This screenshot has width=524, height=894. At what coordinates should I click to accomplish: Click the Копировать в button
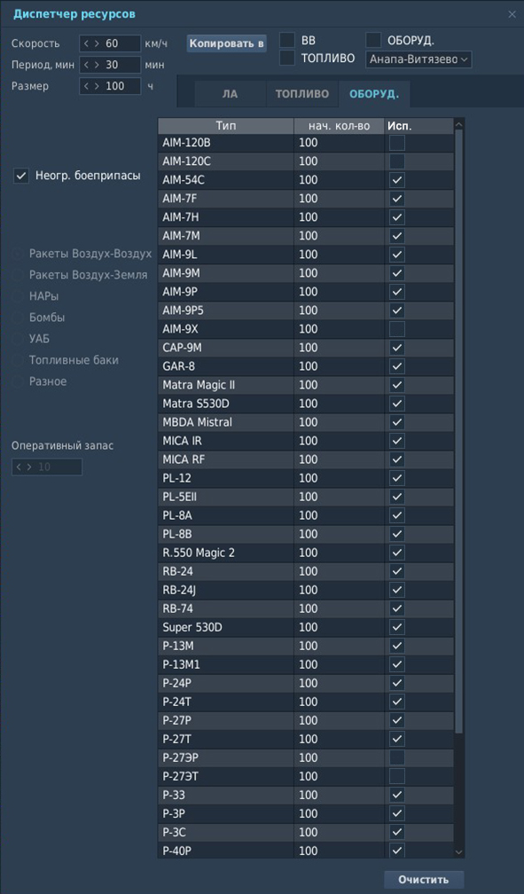[226, 43]
